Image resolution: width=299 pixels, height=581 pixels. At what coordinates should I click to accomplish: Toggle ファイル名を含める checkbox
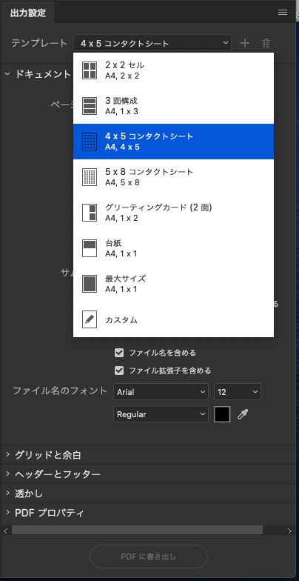tap(118, 353)
